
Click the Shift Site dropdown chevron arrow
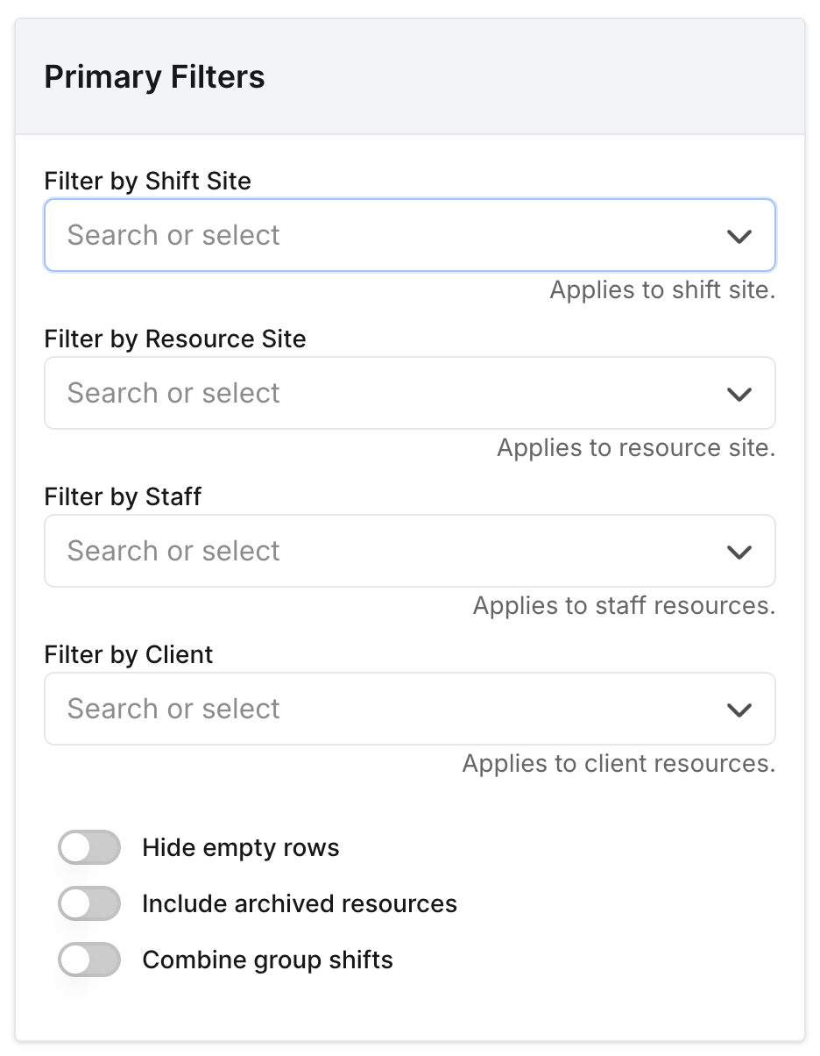(739, 236)
